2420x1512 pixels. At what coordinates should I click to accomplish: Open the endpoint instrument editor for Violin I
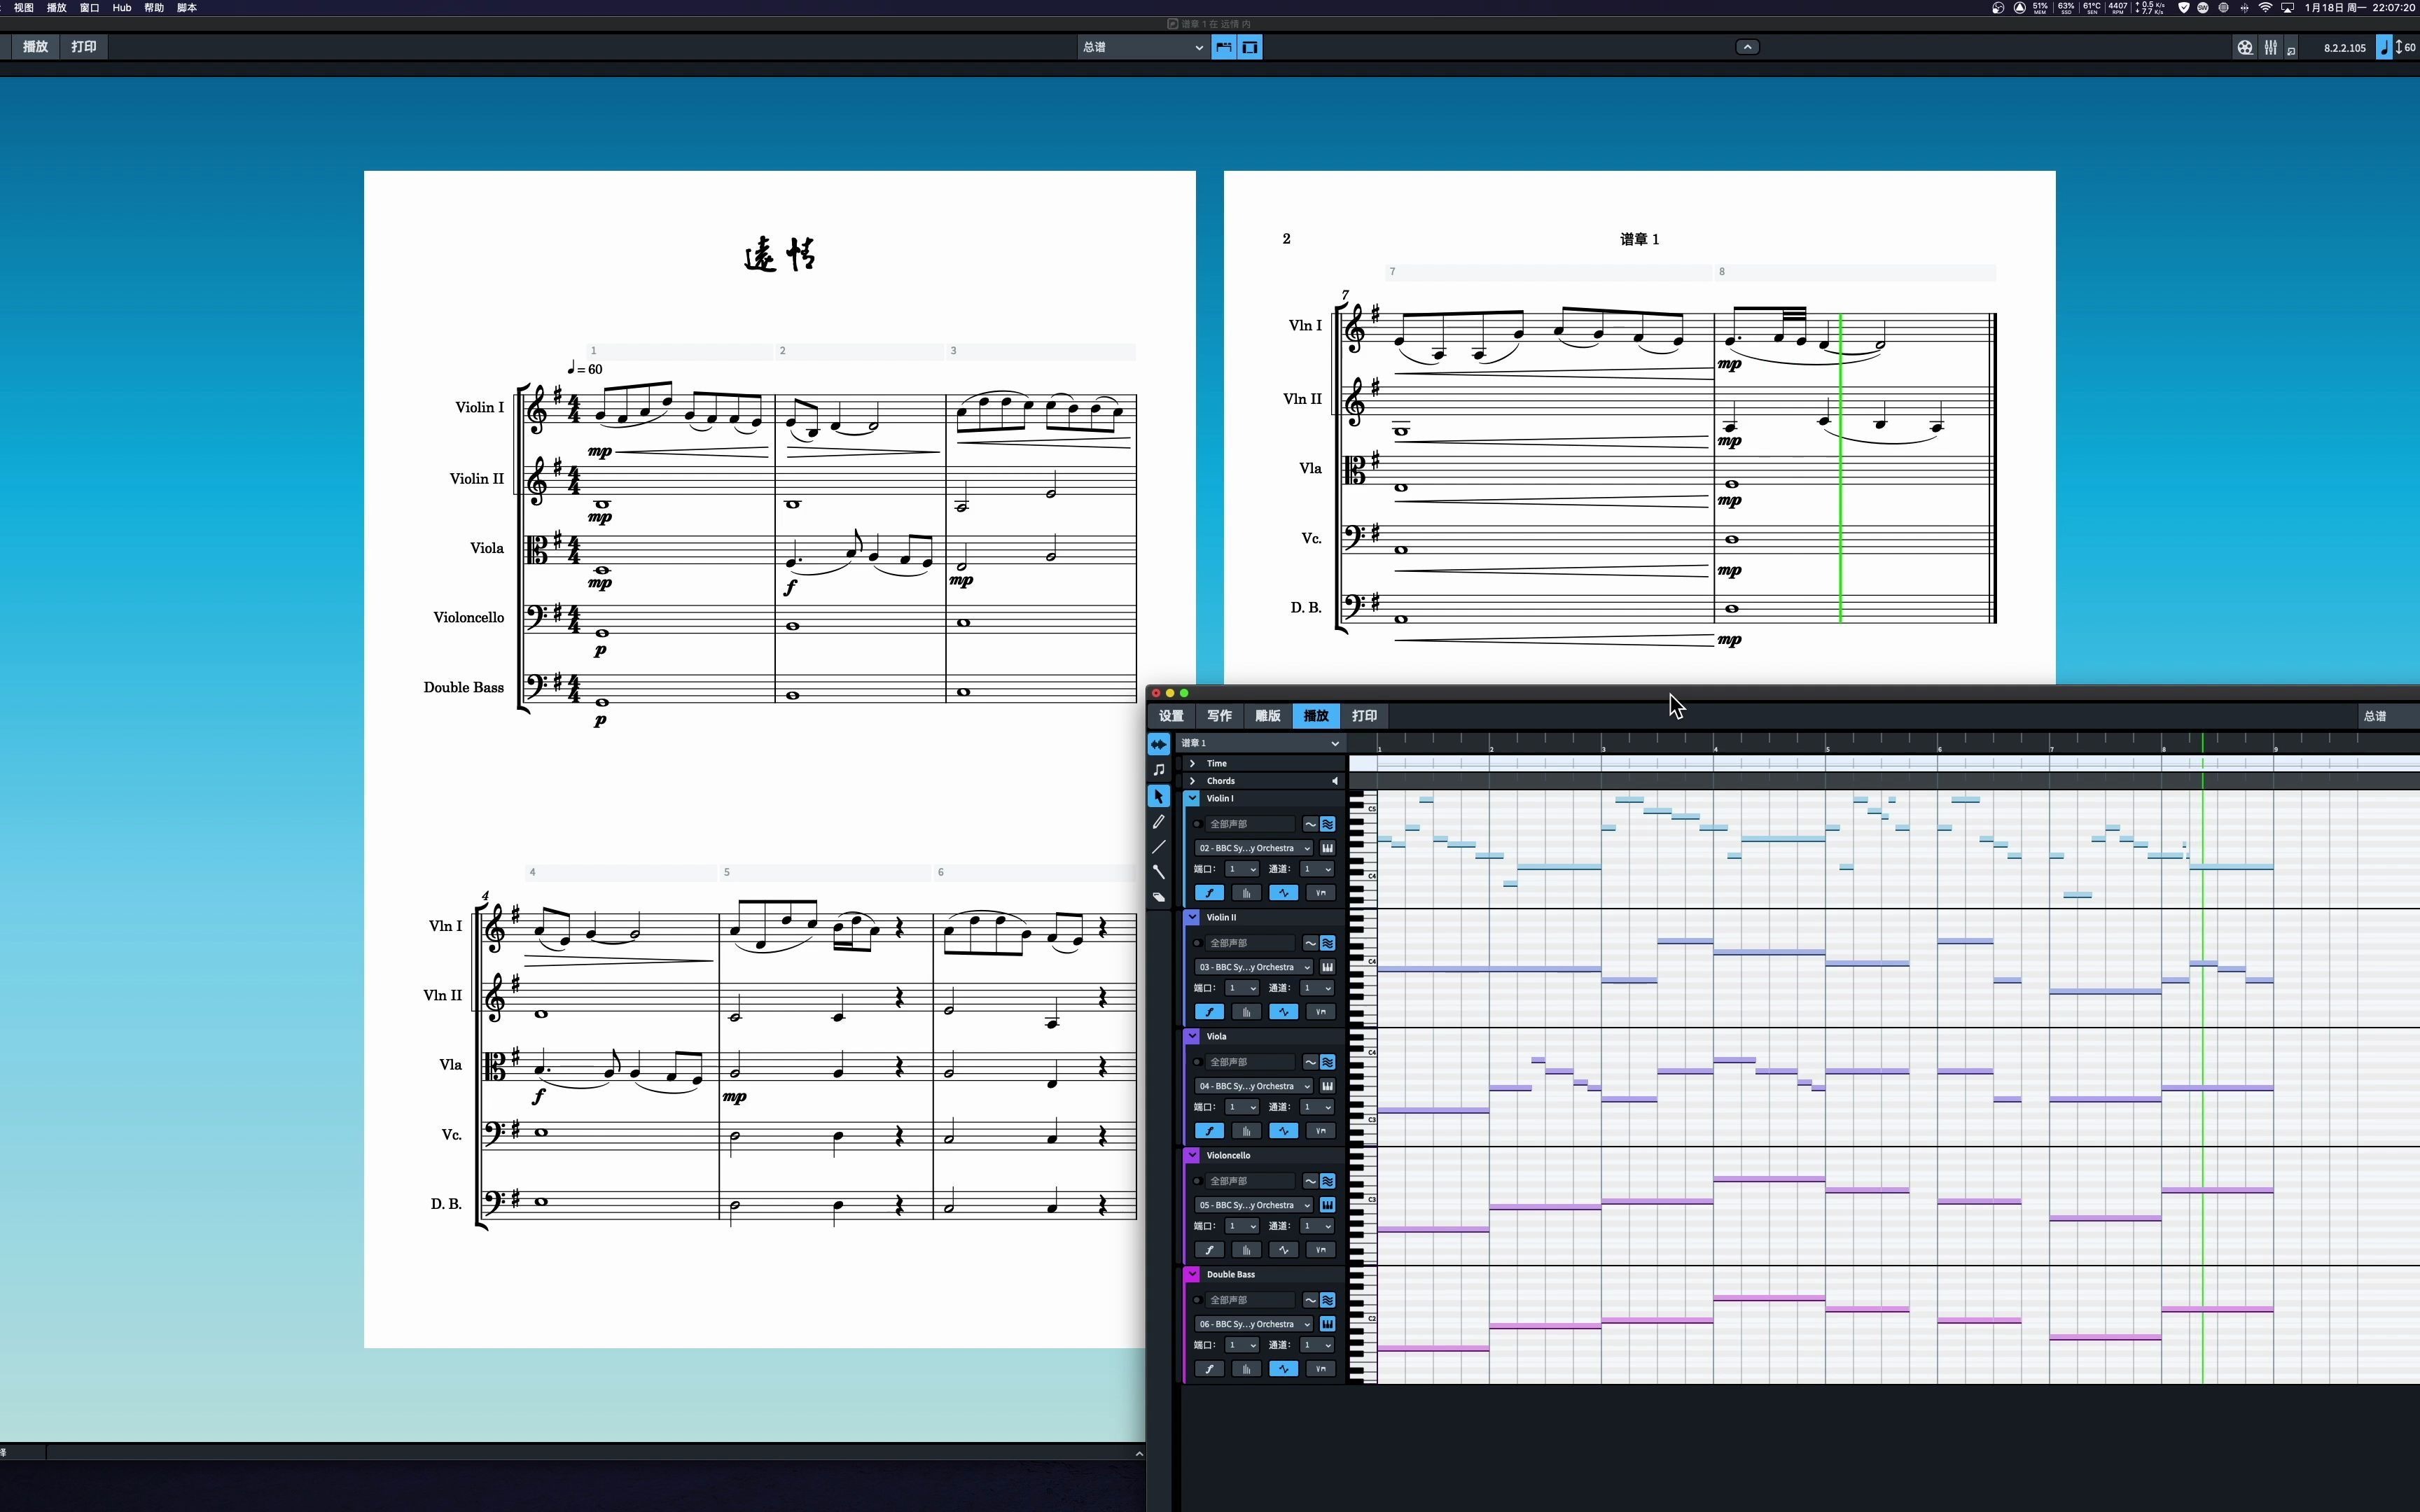(x=1327, y=848)
